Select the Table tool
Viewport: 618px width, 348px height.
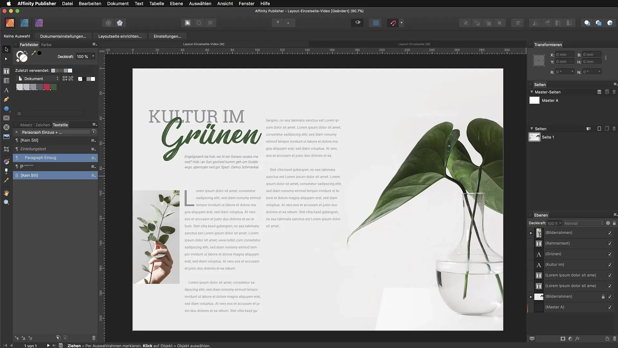point(6,81)
